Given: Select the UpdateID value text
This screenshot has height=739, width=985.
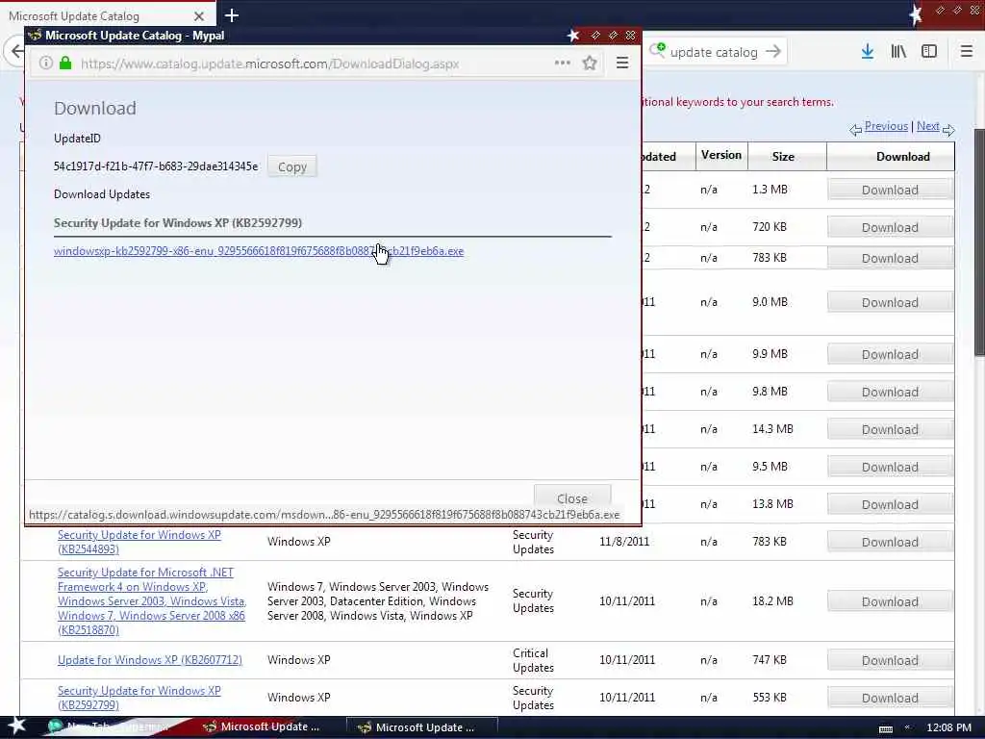Looking at the screenshot, I should [156, 166].
